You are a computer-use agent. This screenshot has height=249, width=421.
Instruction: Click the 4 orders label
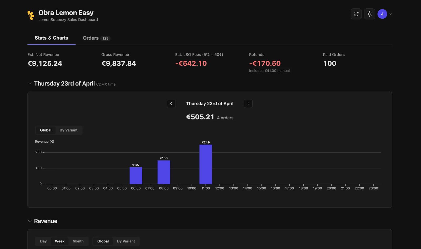tap(225, 118)
